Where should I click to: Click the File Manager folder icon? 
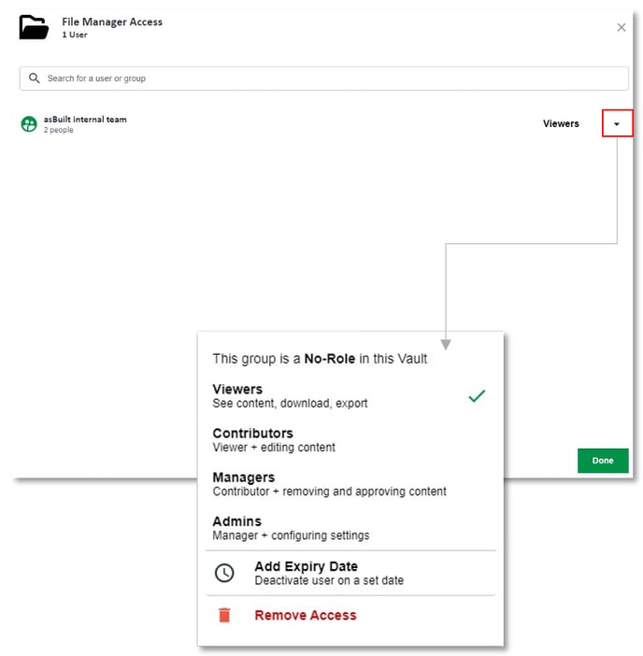(x=34, y=28)
